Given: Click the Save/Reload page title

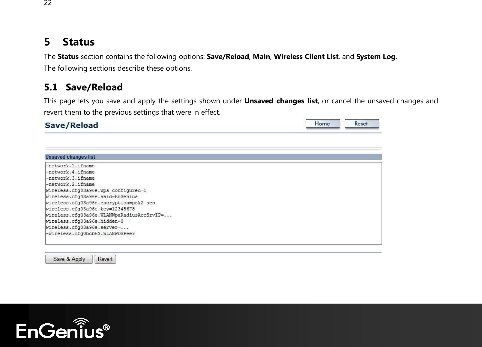Looking at the screenshot, I should (x=72, y=125).
